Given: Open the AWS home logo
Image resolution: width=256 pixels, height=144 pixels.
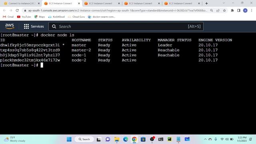Looking at the screenshot, I should tap(10, 26).
